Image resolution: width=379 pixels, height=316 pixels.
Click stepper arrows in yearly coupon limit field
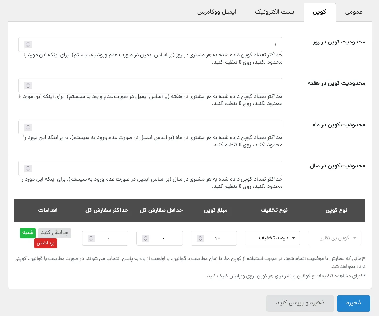pos(28,168)
